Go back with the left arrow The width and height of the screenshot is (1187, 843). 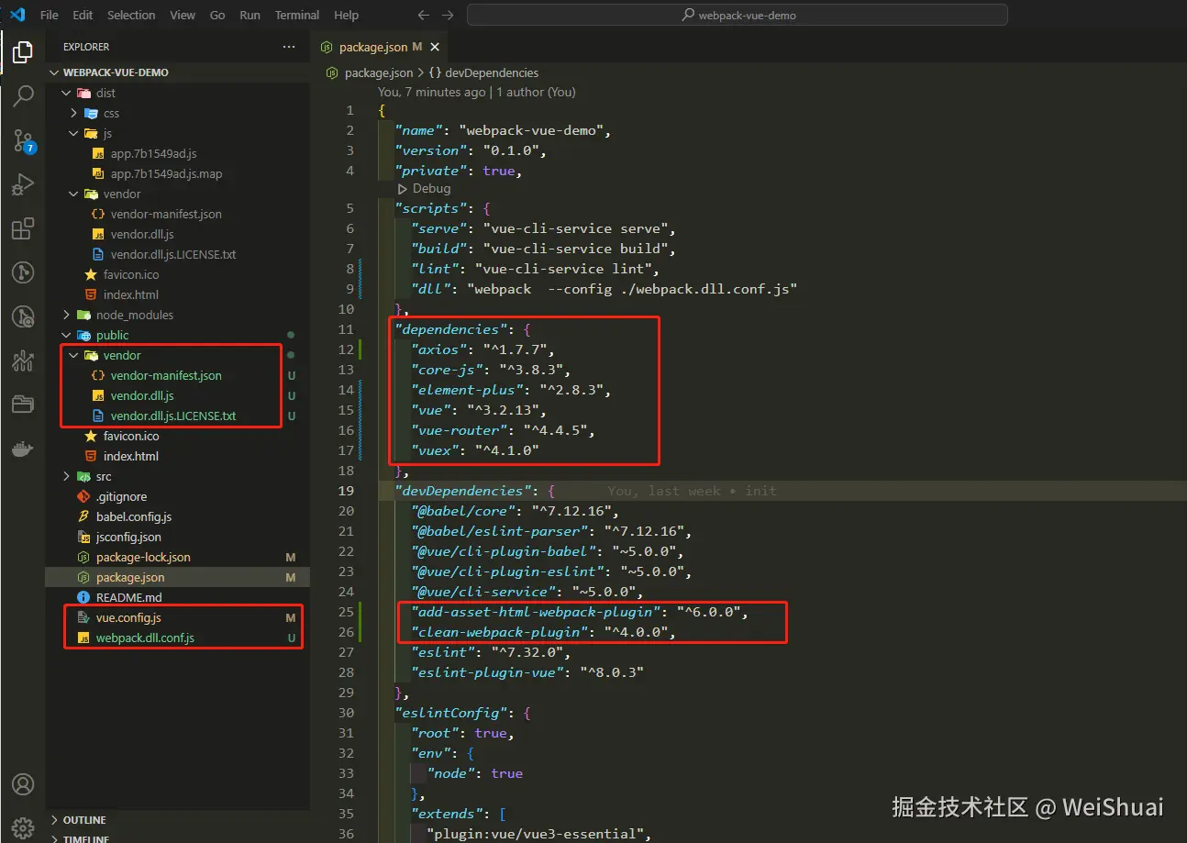click(423, 15)
